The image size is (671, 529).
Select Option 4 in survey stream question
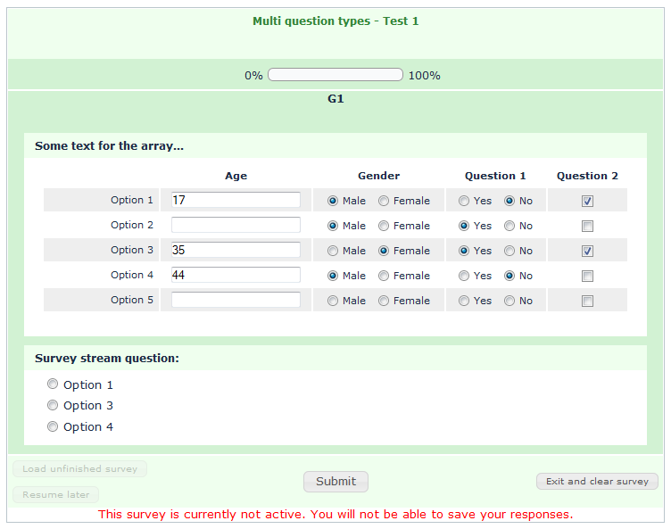(53, 426)
